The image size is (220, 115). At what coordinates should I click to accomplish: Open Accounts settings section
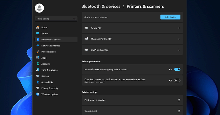click(56, 64)
